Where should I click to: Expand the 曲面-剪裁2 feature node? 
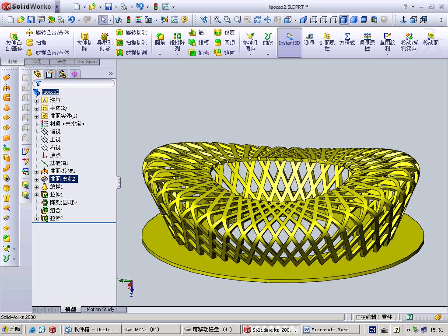point(37,179)
